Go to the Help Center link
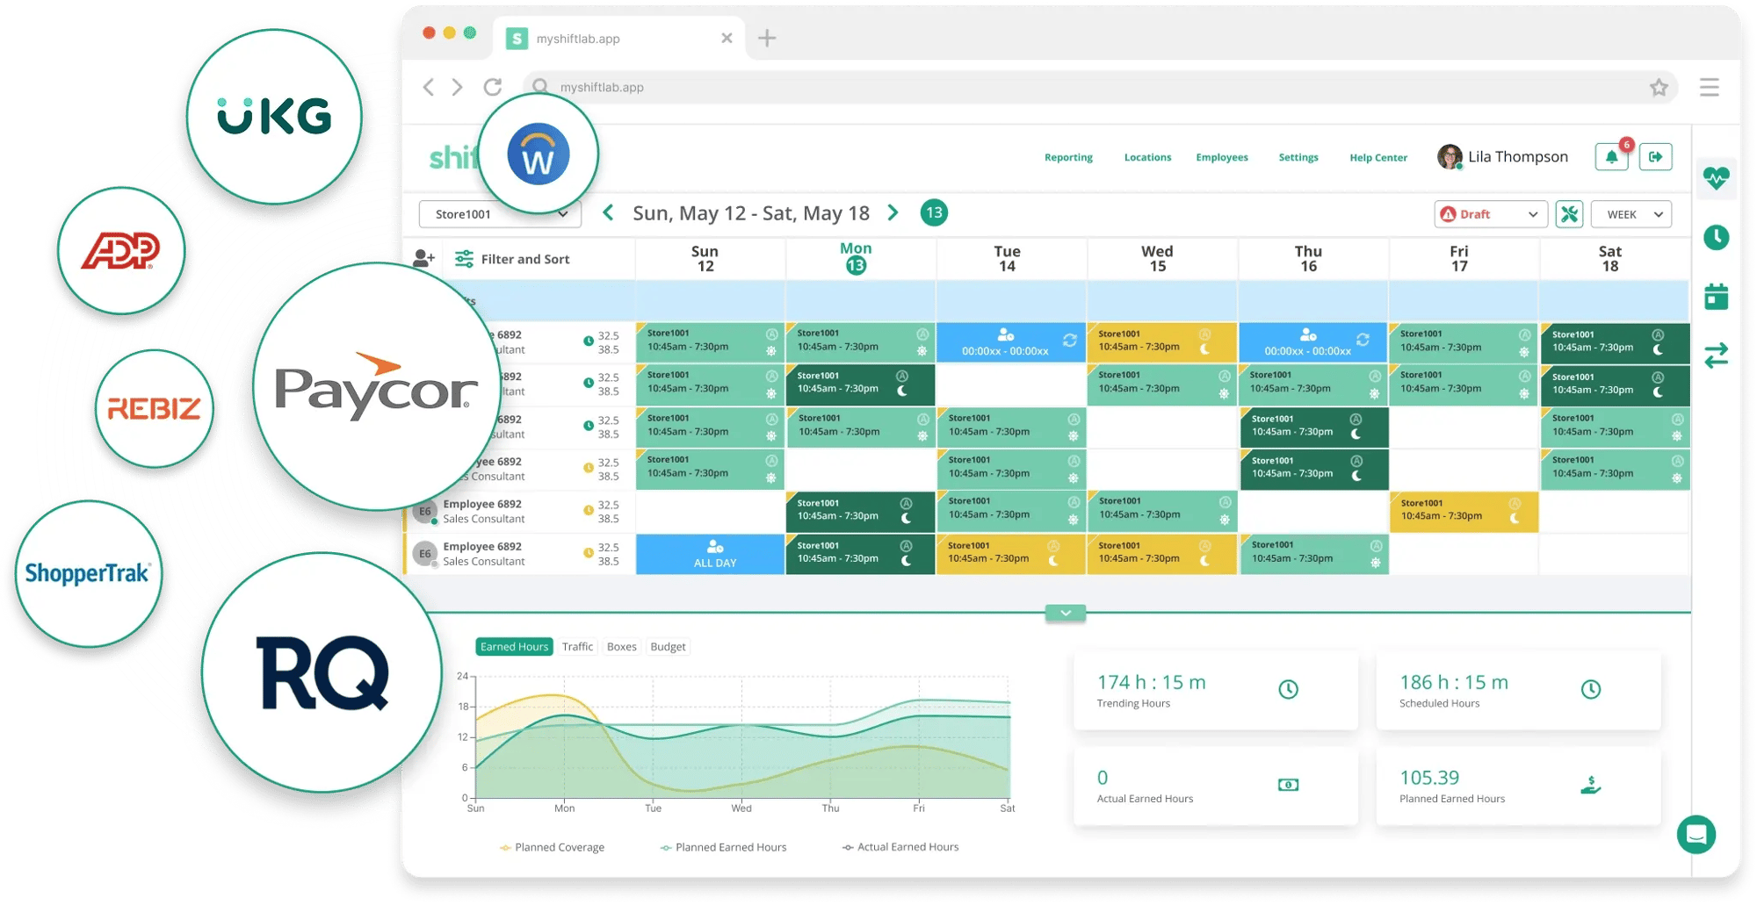The height and width of the screenshot is (905, 1757). [1377, 158]
